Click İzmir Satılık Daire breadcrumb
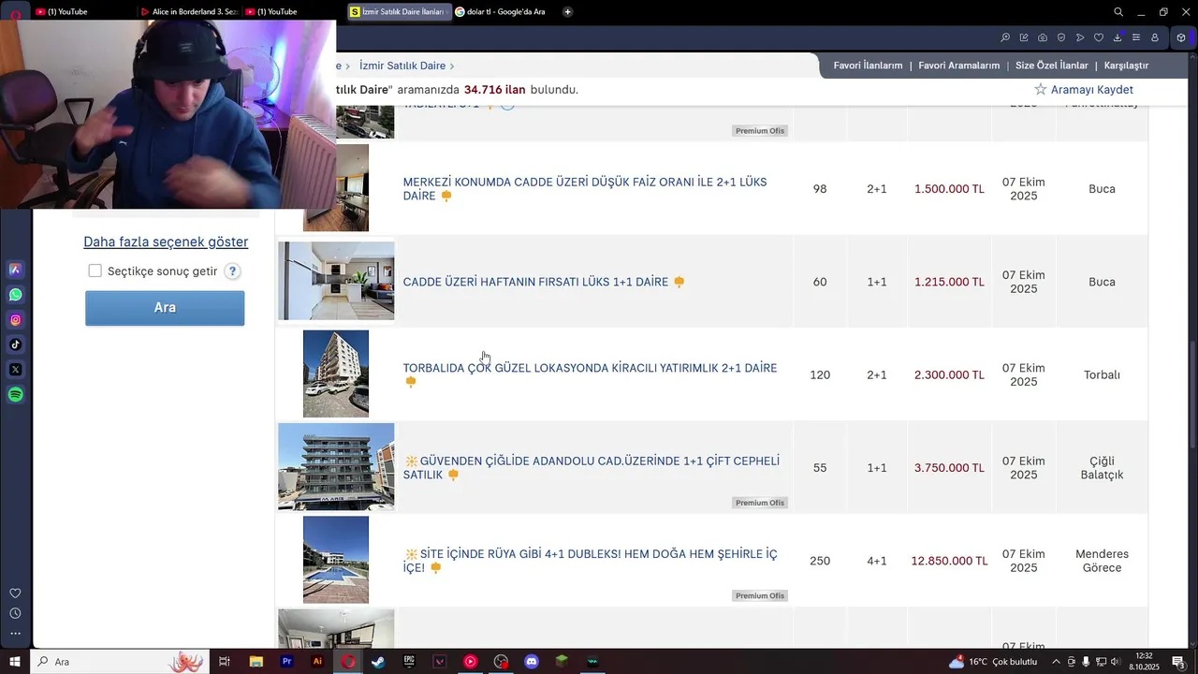 pyautogui.click(x=402, y=66)
